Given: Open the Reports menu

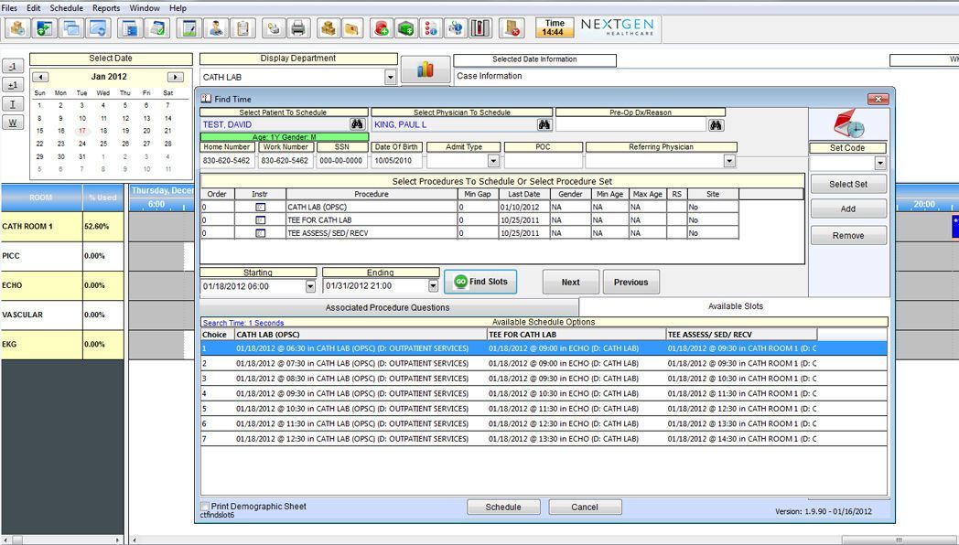Looking at the screenshot, I should [106, 8].
